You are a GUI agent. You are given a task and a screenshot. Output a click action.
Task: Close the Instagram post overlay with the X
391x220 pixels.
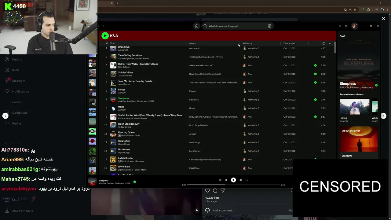tap(383, 19)
